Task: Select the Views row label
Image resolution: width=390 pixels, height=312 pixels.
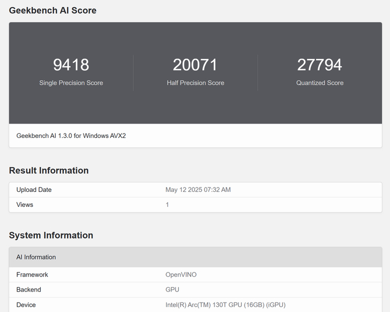Action: [25, 205]
